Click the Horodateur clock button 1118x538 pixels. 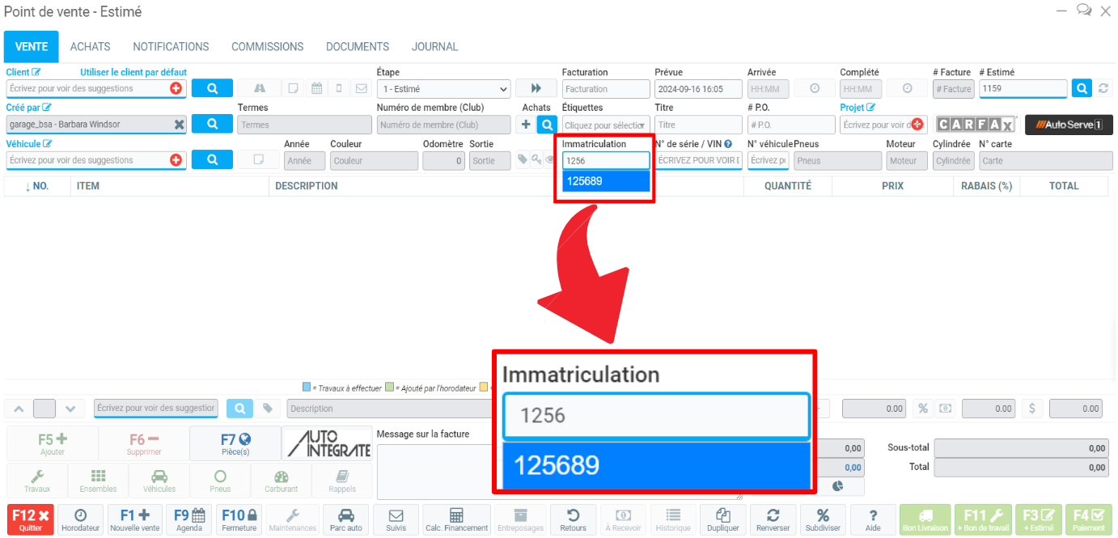[81, 519]
